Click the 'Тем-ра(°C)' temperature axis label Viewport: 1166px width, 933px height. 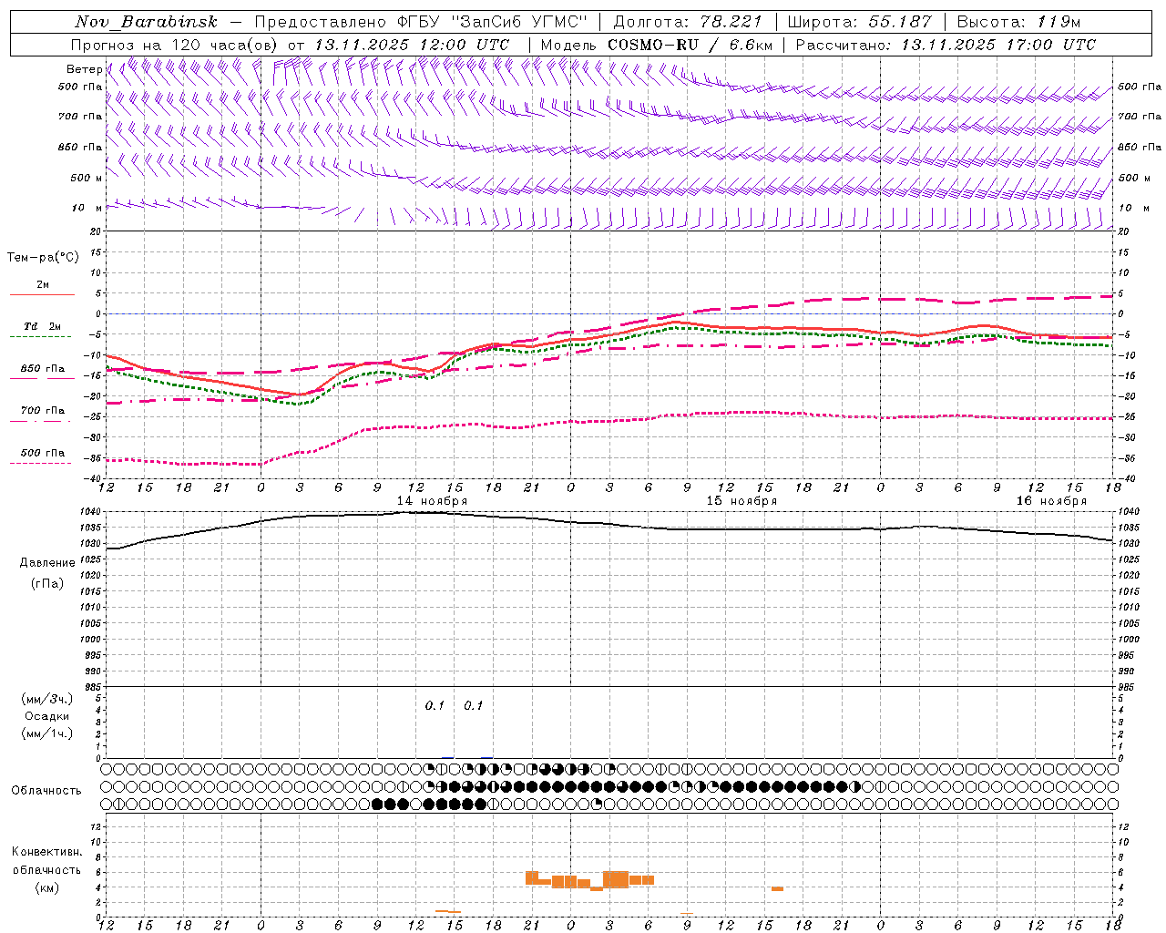(x=43, y=258)
